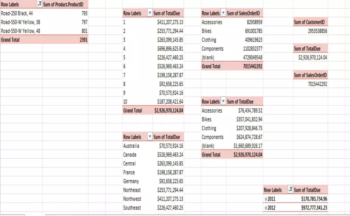Open Row Labels dropdown above Accessories $76,434,789.52
Screen dimensions: 350x216
coord(223,102)
